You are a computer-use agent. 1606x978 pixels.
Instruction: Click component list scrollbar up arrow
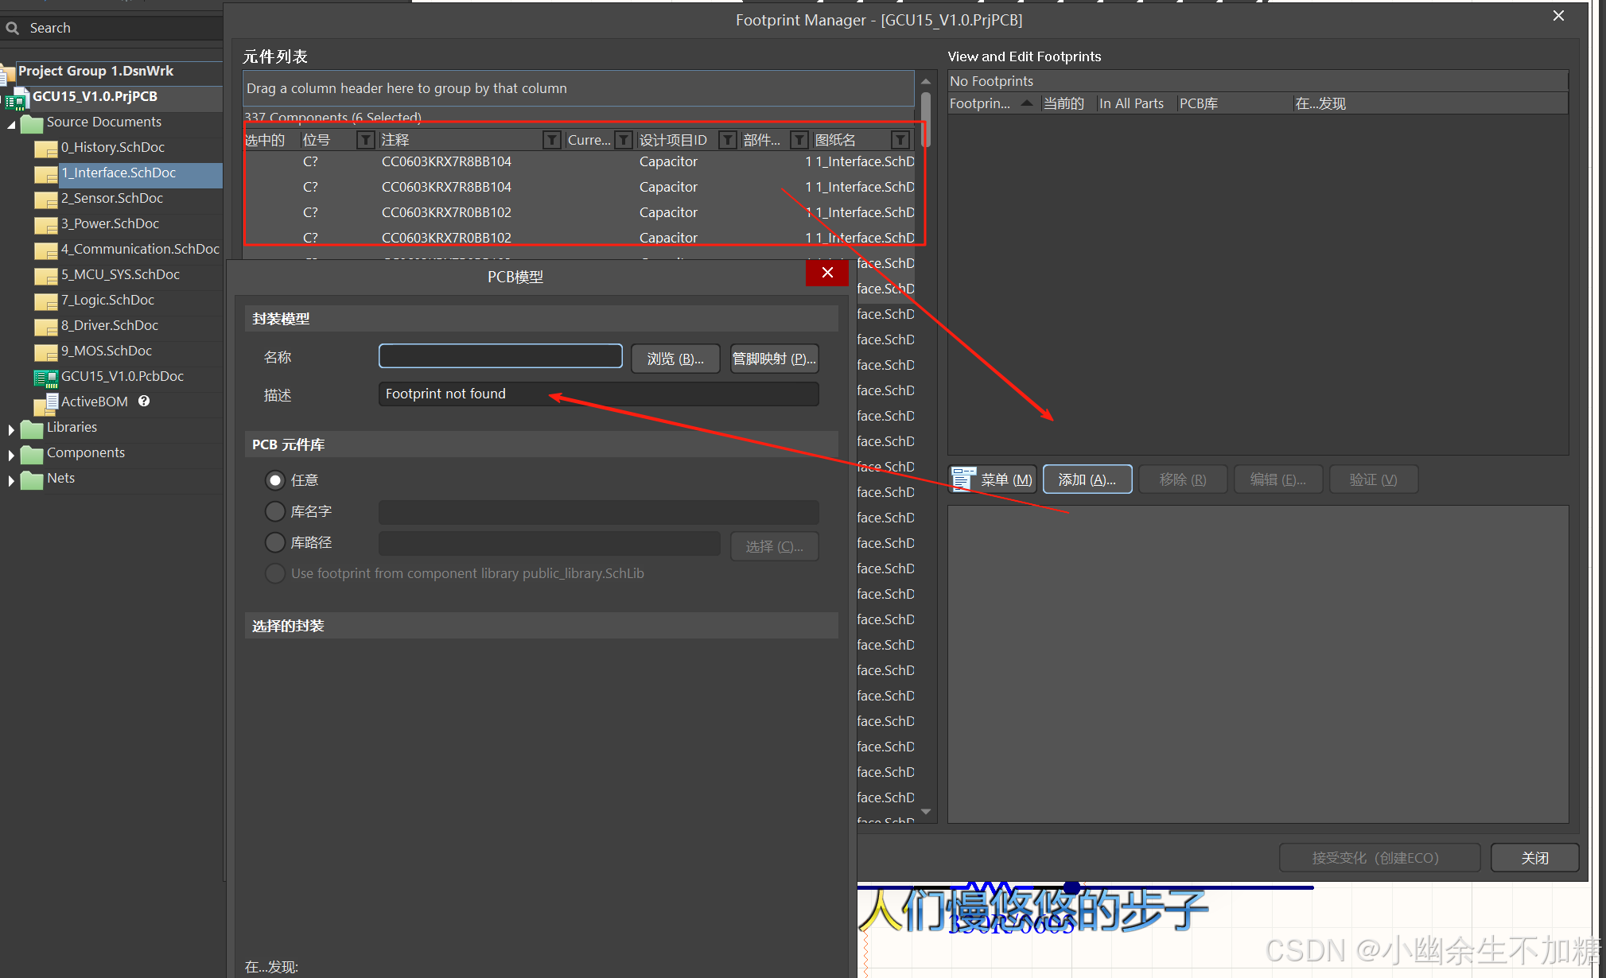click(926, 81)
